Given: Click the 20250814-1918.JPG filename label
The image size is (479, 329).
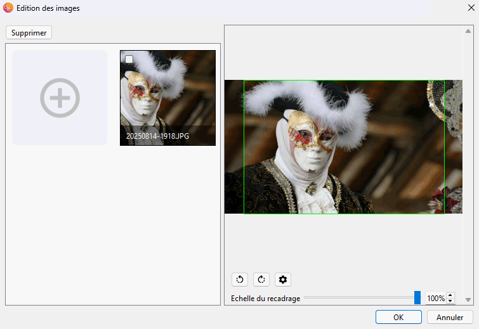Looking at the screenshot, I should tap(157, 136).
